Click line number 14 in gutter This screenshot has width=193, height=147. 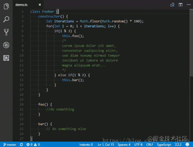pyautogui.click(x=22, y=75)
